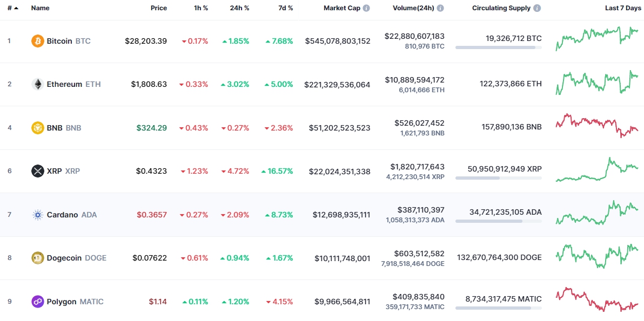Sort table by Name column

pyautogui.click(x=39, y=8)
